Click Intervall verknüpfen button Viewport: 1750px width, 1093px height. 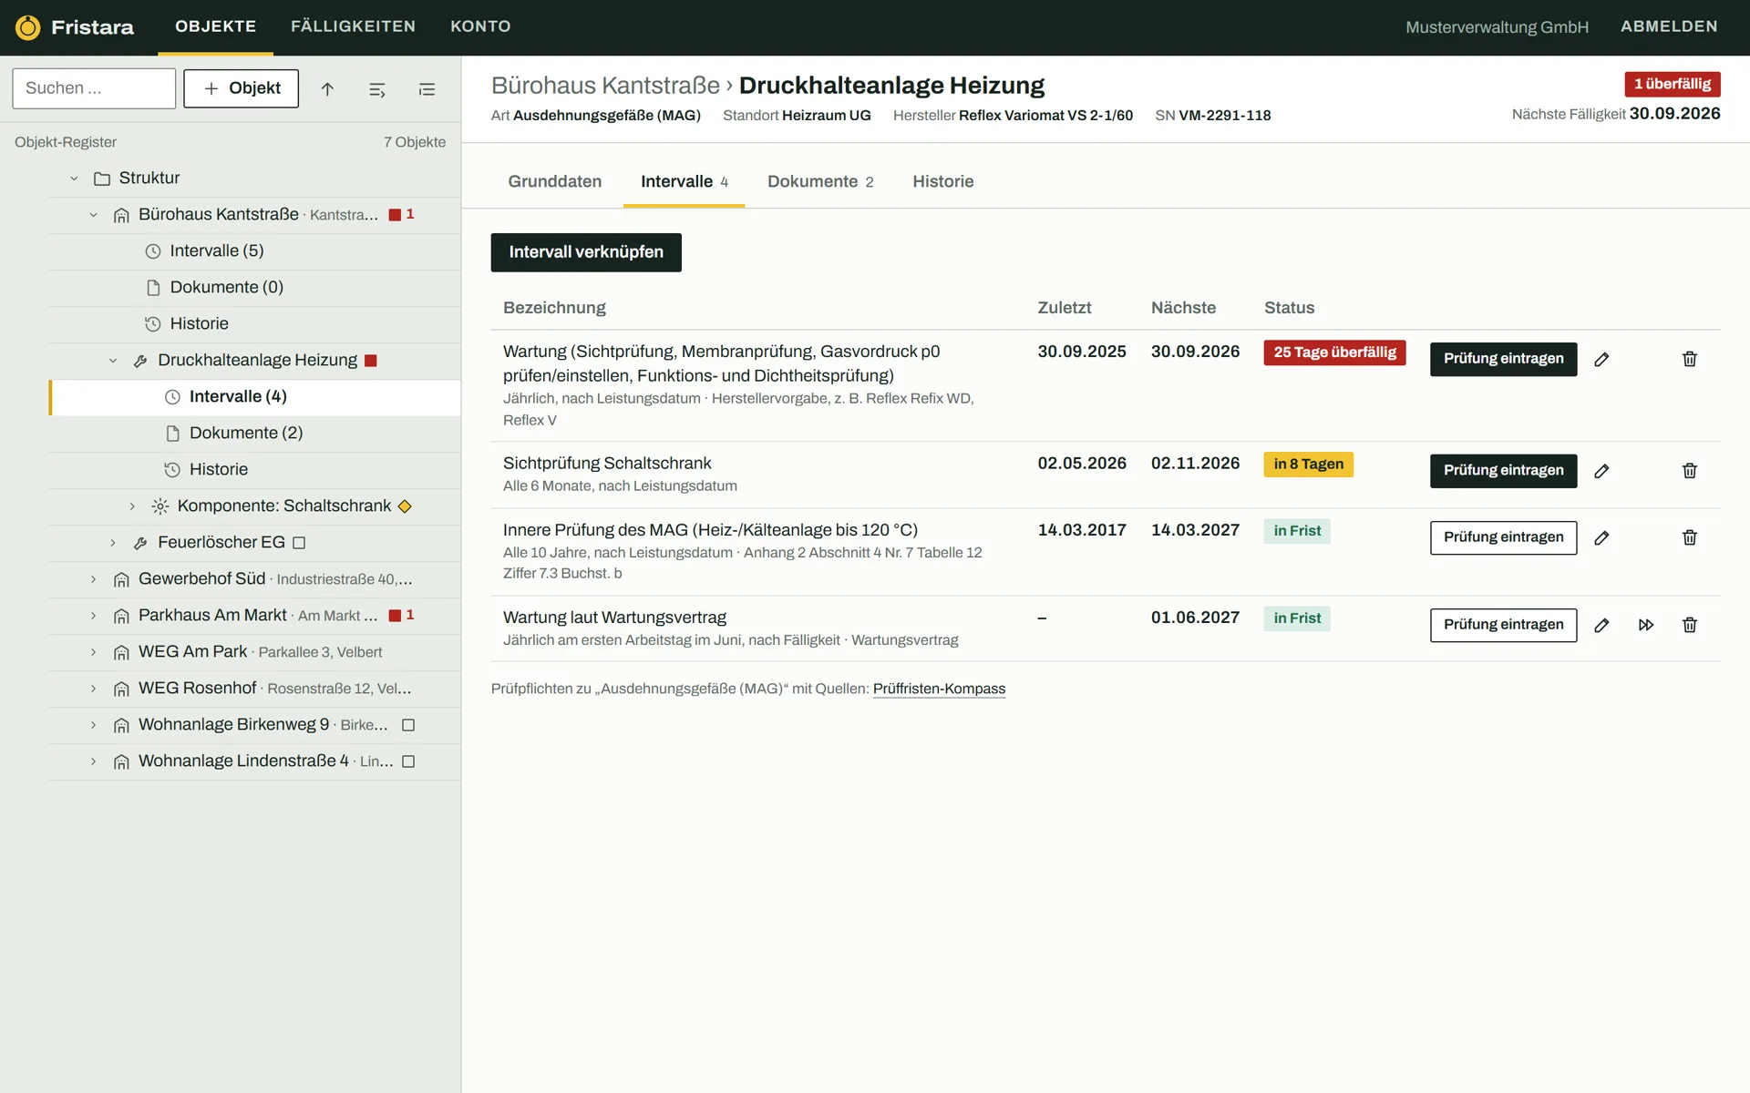point(586,252)
